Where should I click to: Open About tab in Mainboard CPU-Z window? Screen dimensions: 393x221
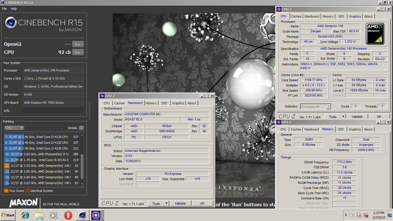[x=192, y=103]
